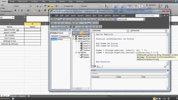This screenshot has height=100, width=178.
Task: Toggle Underline in Excel ribbon
Action: click(x=22, y=10)
